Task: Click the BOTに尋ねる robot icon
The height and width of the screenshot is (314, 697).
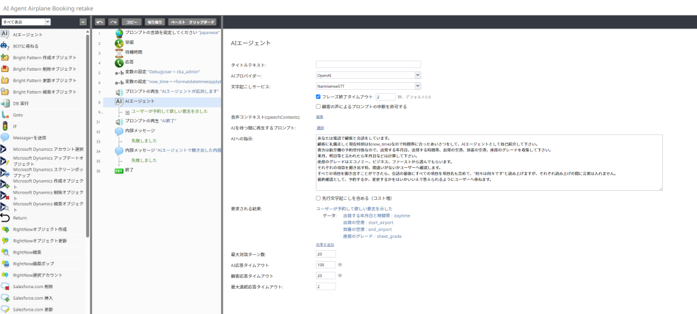Action: [x=5, y=46]
